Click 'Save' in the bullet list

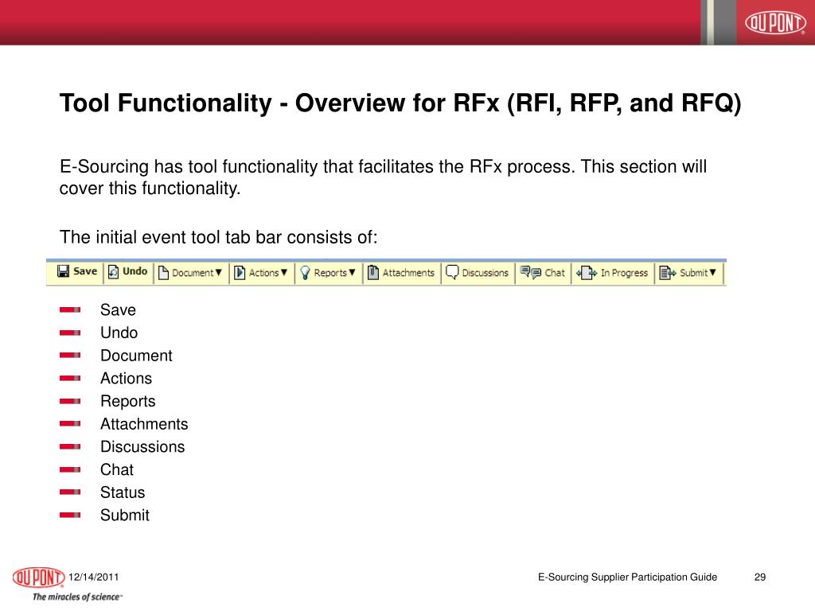(118, 310)
